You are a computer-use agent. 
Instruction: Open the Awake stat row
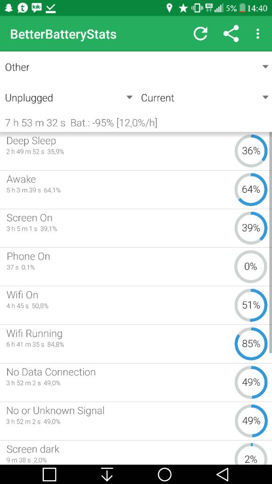tap(136, 190)
